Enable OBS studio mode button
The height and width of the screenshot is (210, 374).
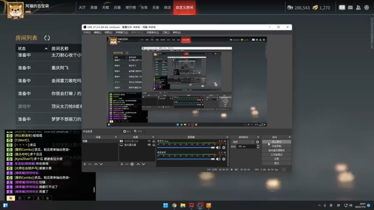click(x=276, y=154)
